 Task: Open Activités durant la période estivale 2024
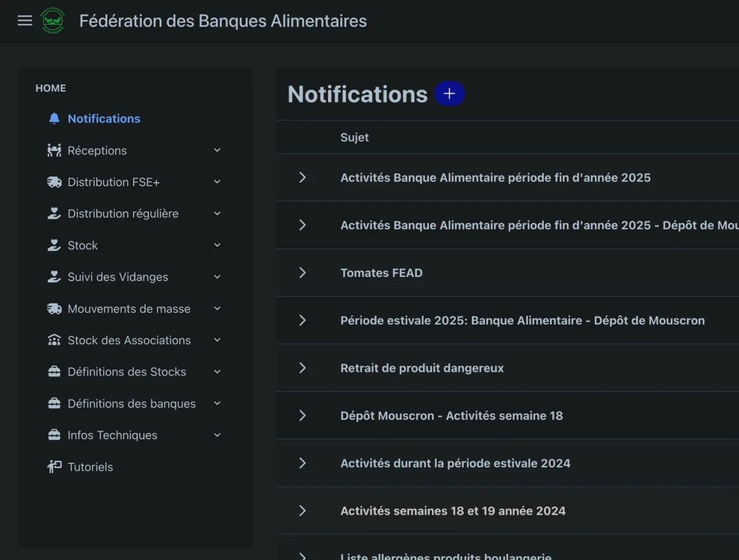455,463
